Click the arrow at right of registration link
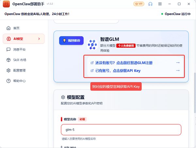196x148 pixels. click(178, 63)
